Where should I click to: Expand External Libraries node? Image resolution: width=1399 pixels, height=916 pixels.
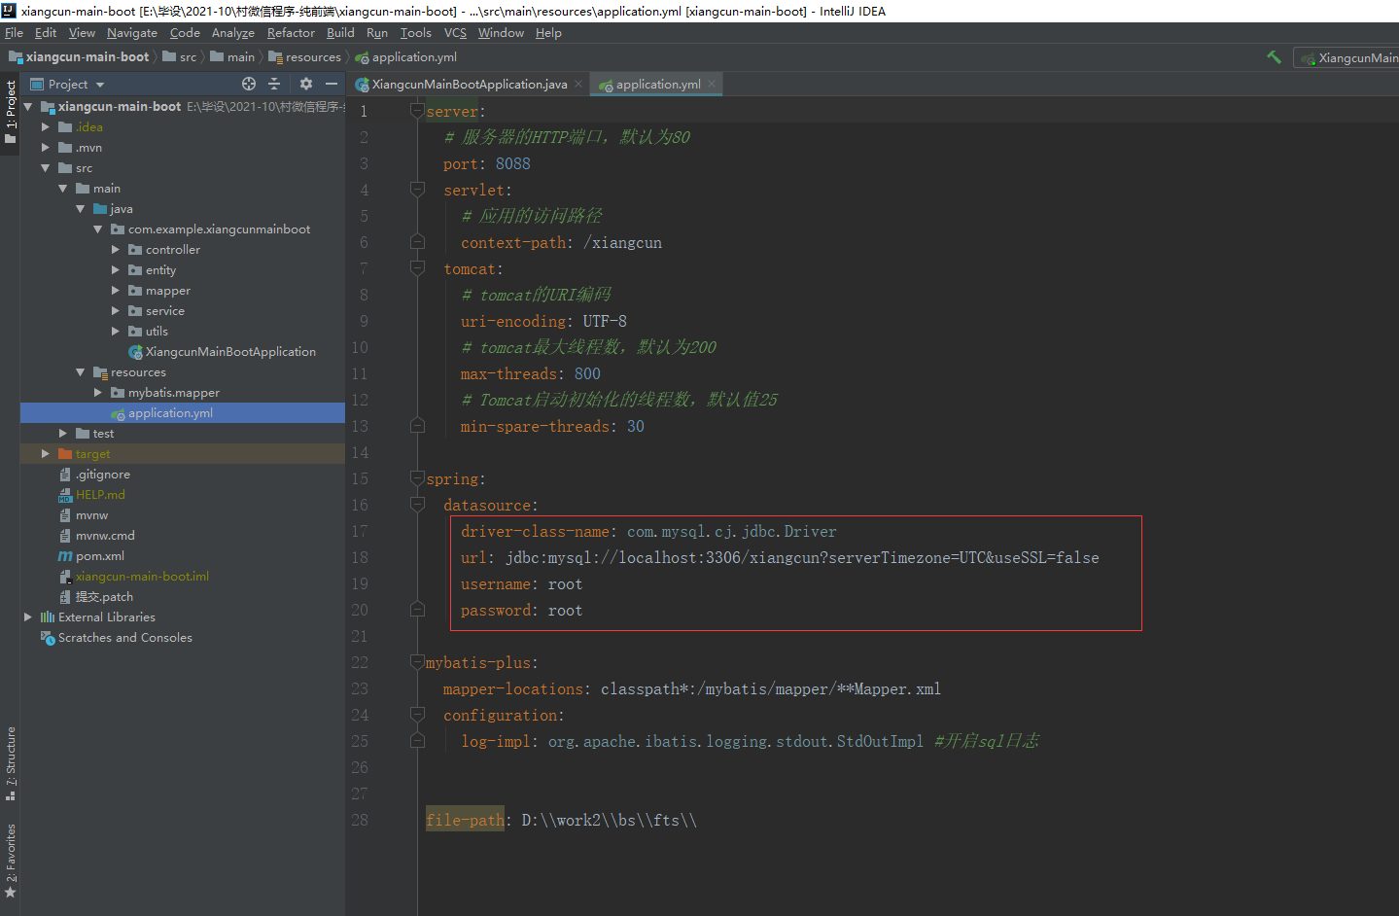(x=28, y=617)
